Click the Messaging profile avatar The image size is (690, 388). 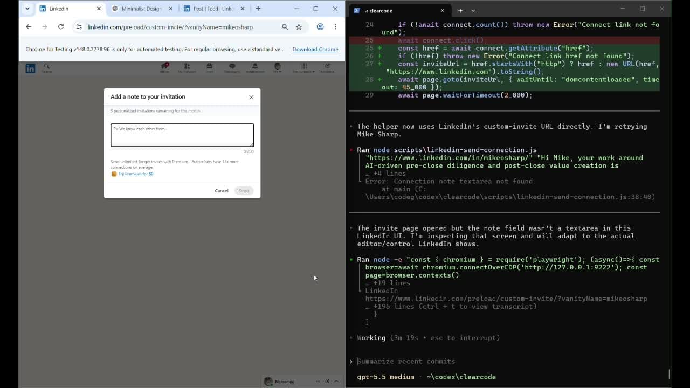(x=268, y=382)
